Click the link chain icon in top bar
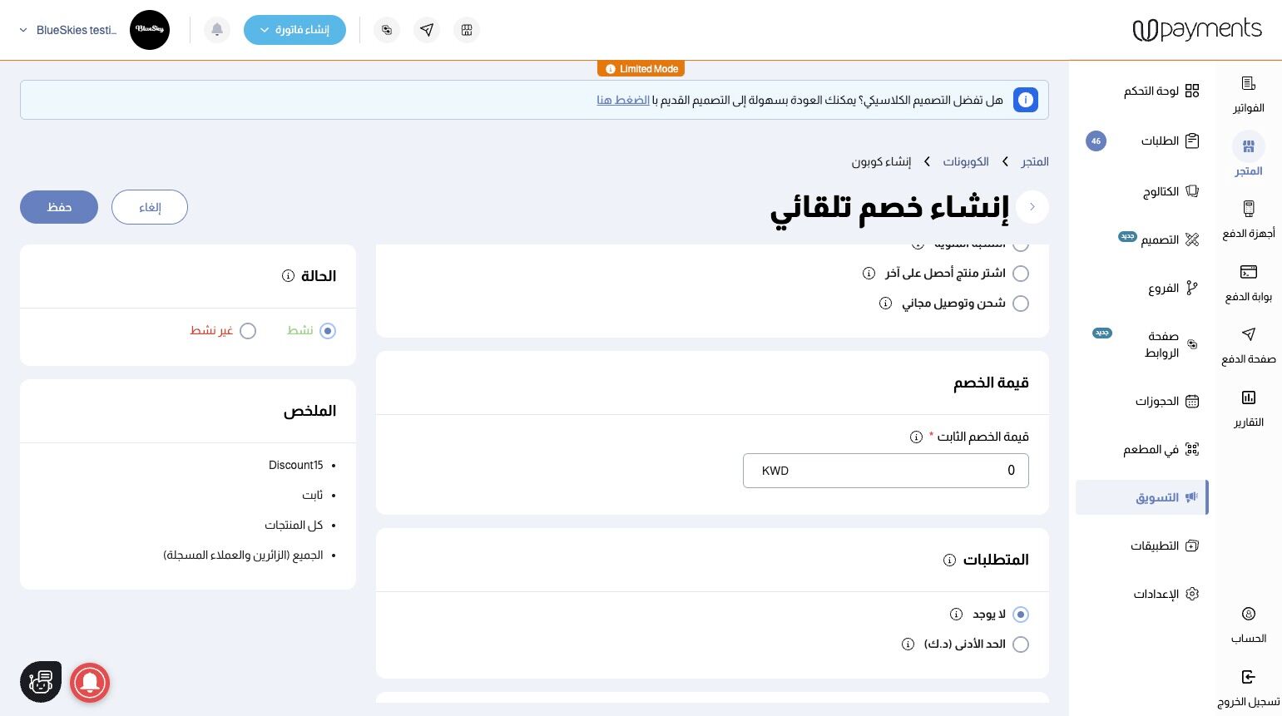 [387, 30]
